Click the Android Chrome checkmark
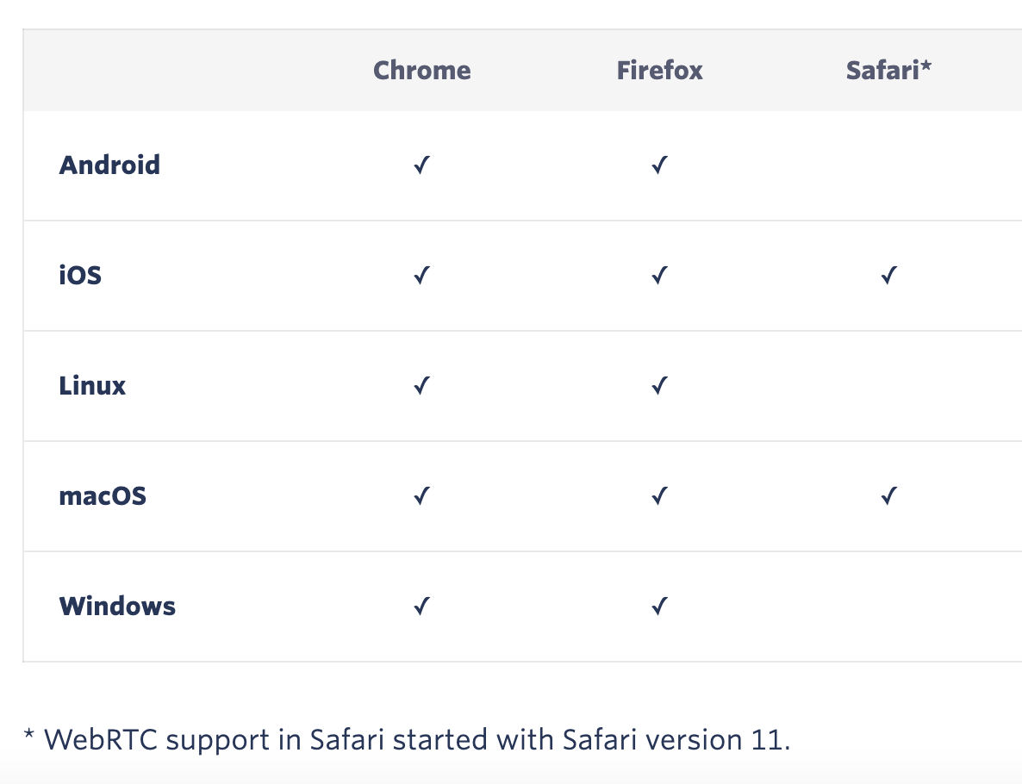1022x784 pixels. [x=421, y=165]
